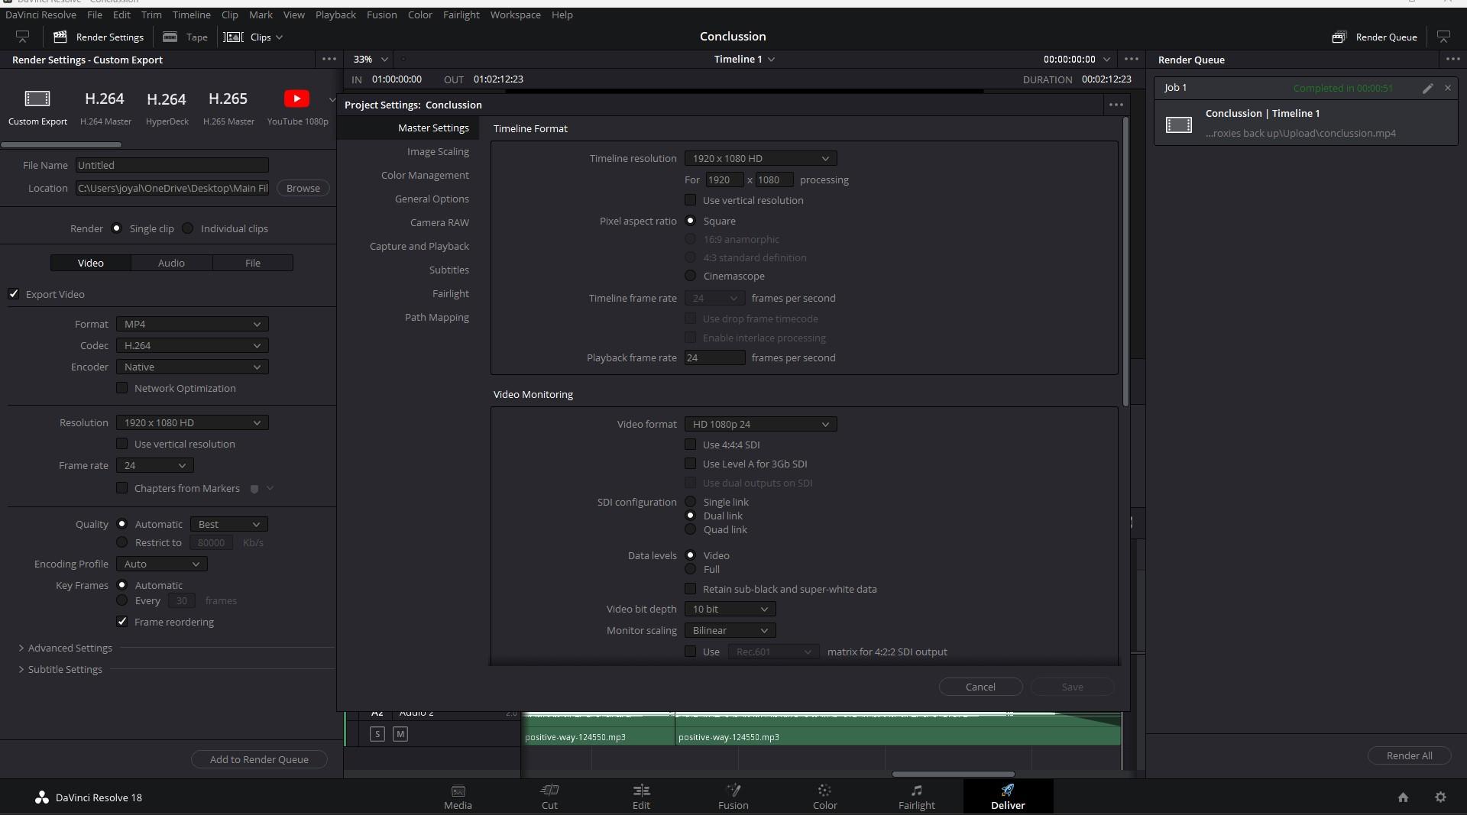Open Color Management settings
The image size is (1467, 815).
[425, 175]
